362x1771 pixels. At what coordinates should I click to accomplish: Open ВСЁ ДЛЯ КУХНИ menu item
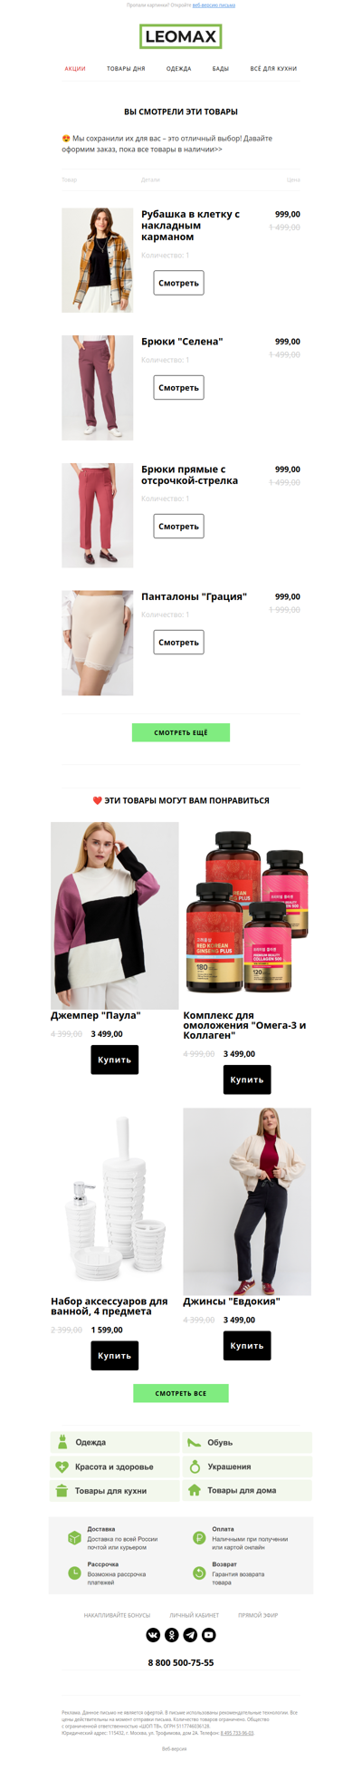[273, 69]
